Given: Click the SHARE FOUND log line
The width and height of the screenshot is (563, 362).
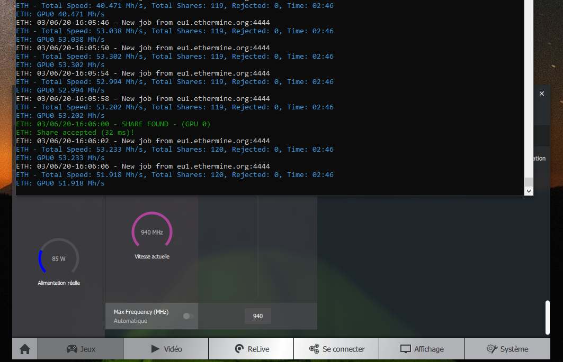Looking at the screenshot, I should pos(113,124).
